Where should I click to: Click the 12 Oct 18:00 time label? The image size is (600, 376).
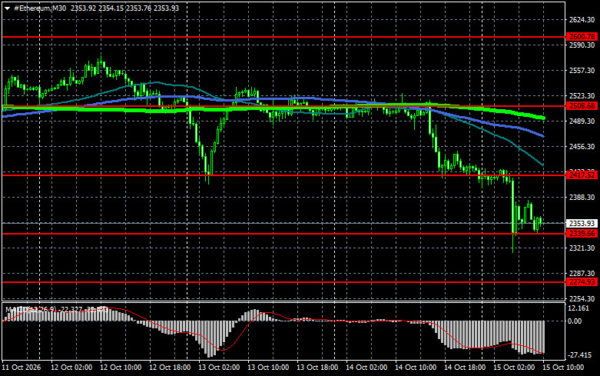pos(170,368)
